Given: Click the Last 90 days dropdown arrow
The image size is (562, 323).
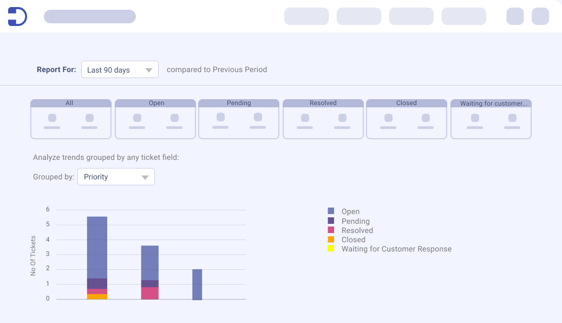Looking at the screenshot, I should [149, 70].
